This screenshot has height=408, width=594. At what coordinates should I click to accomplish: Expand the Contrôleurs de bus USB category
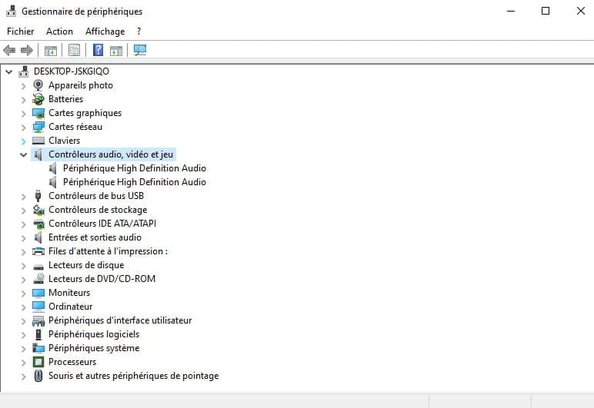[24, 197]
